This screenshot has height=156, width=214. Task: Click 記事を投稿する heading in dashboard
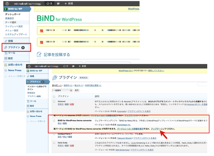tap(57, 54)
